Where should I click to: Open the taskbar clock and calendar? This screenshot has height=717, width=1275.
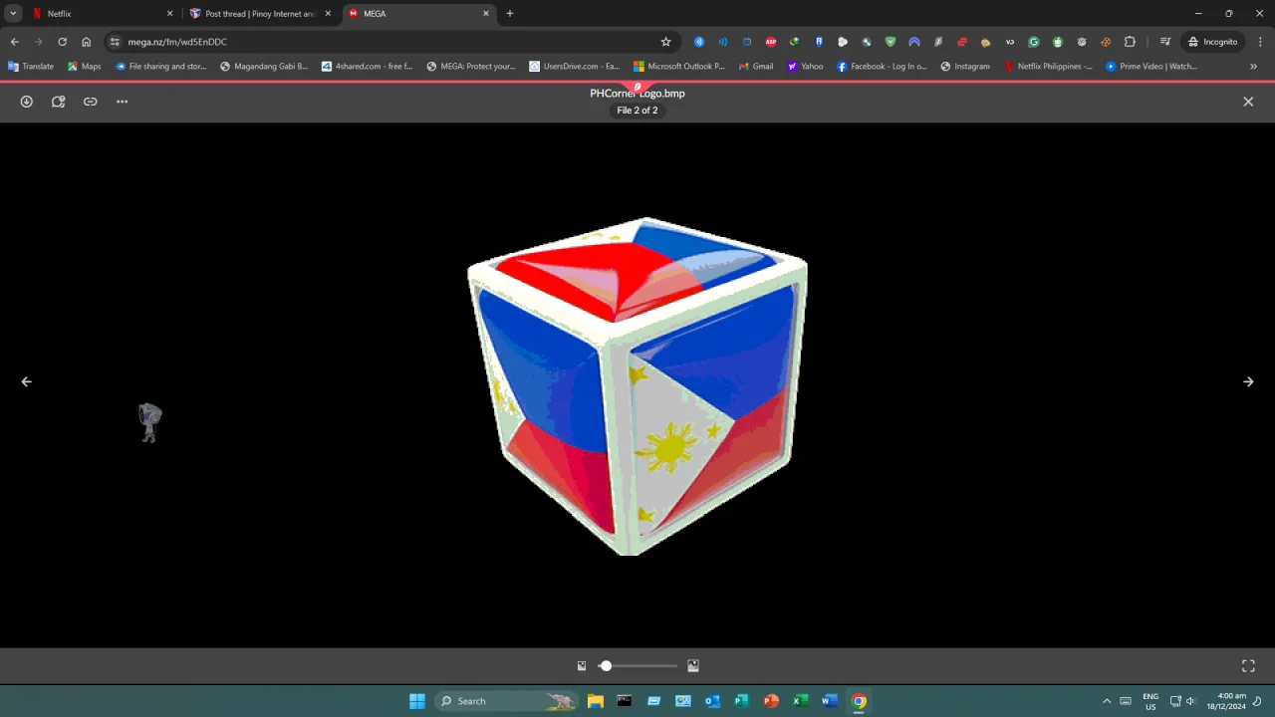[1226, 701]
